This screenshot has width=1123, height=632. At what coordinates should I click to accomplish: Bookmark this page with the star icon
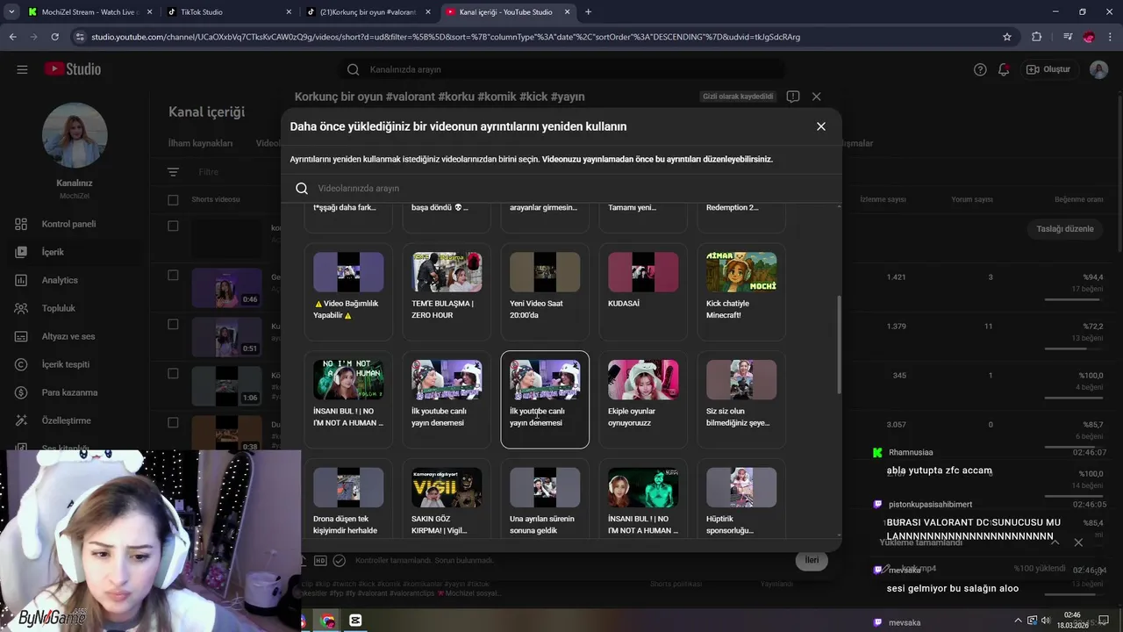coord(1007,37)
